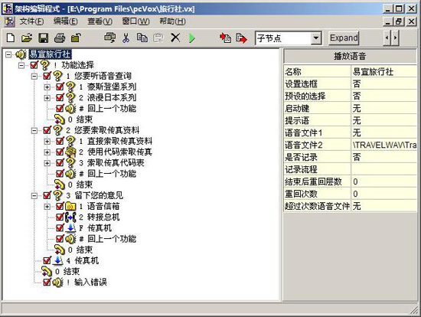Click the lock icon in toolbar

pos(76,38)
